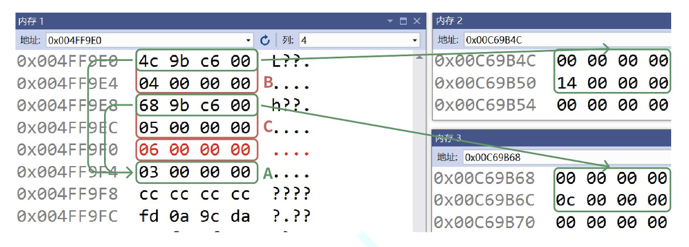
Task: Click the 内存 3 address field 0x00C69B68
Action: coord(568,157)
